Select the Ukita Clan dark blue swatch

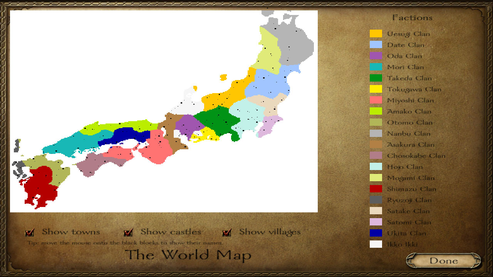click(376, 233)
